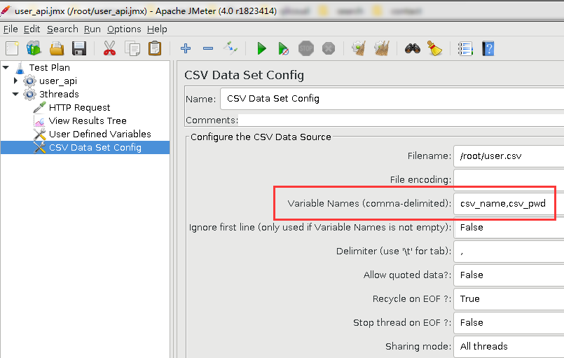Click the Clear All results icon
564x358 pixels.
382,48
